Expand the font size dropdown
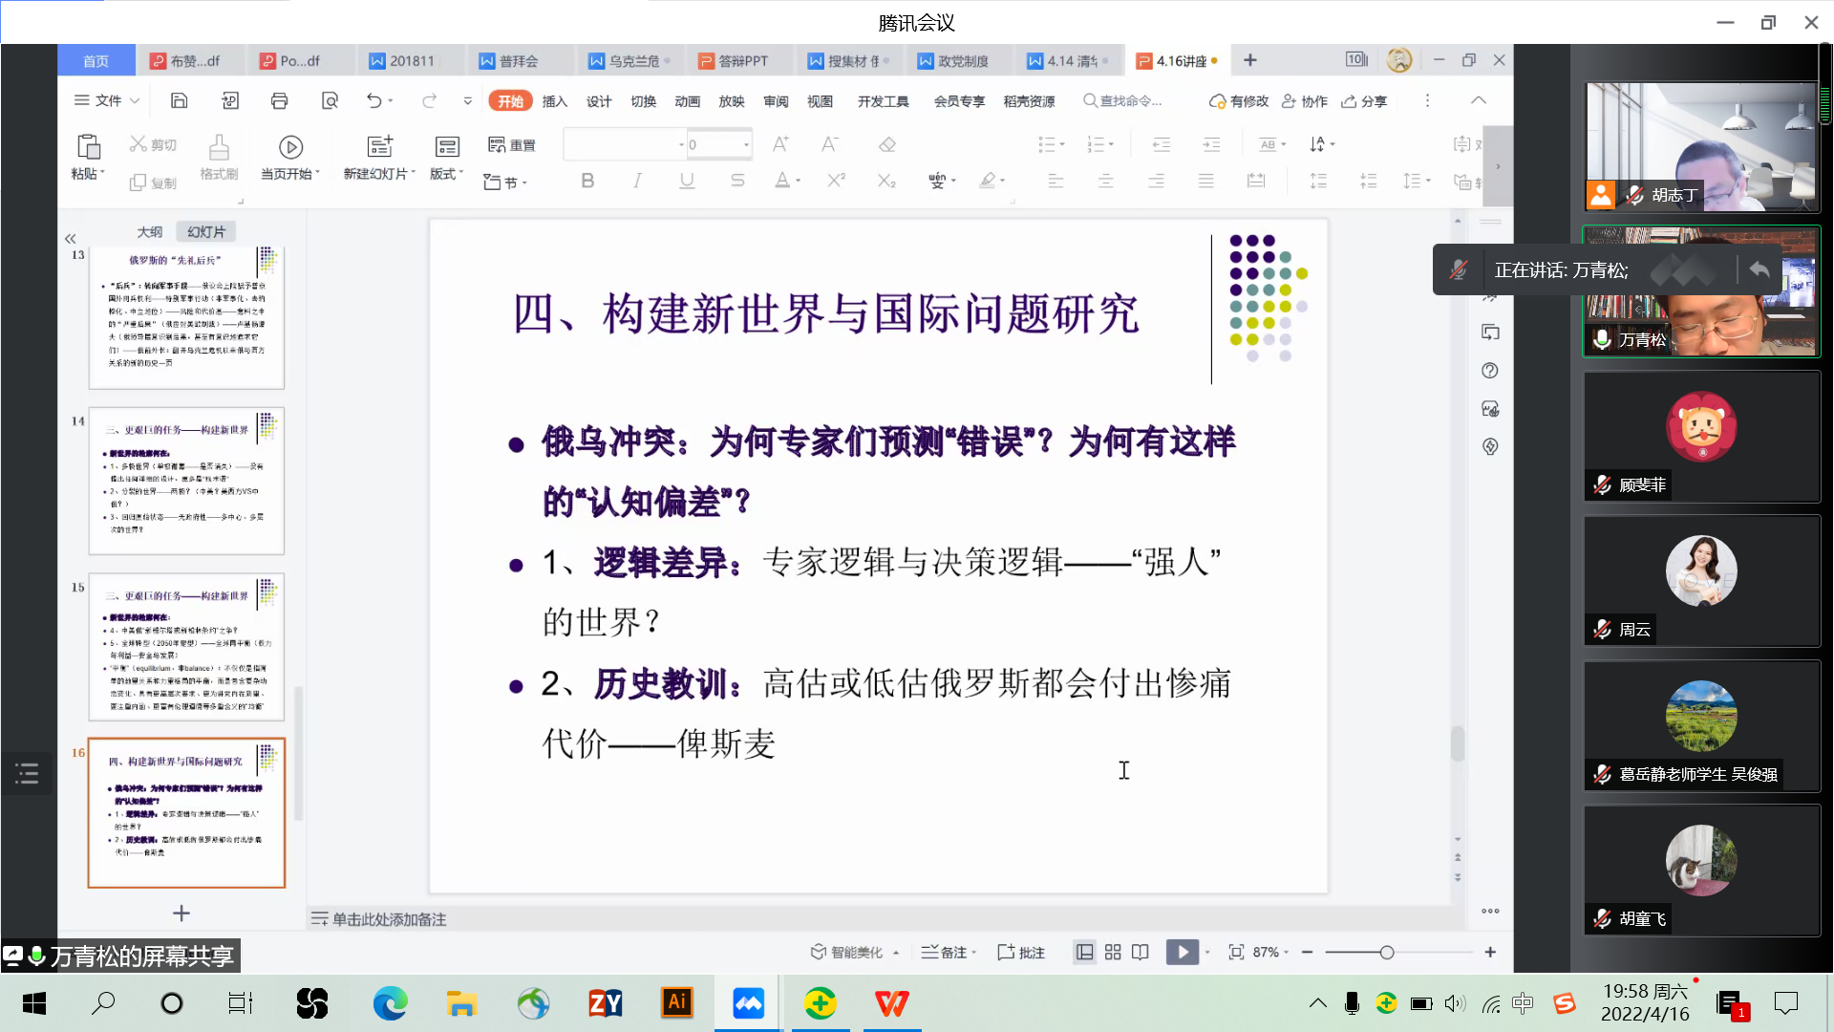Viewport: 1834px width, 1032px height. (746, 145)
